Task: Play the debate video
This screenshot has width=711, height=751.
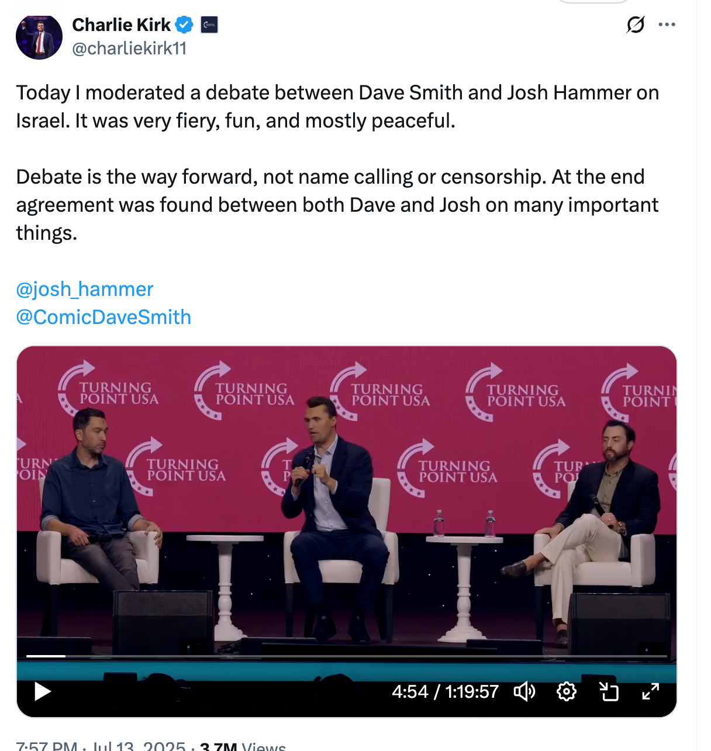Action: pos(43,691)
